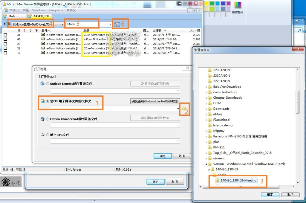Click the folder icon of eMule
The image size is (306, 203).
210,114
